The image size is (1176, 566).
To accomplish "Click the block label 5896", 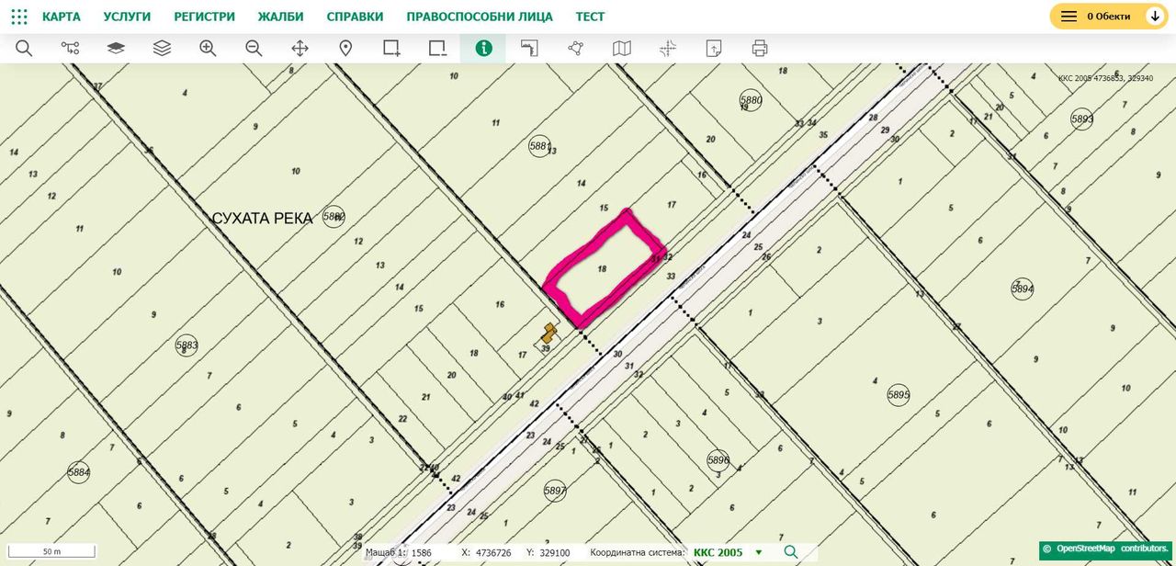I will tap(718, 460).
